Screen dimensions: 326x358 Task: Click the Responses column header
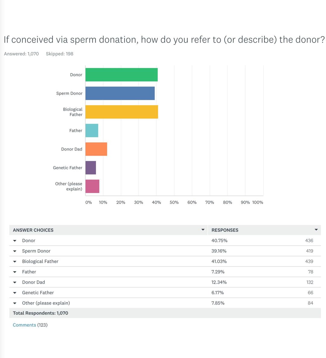225,230
